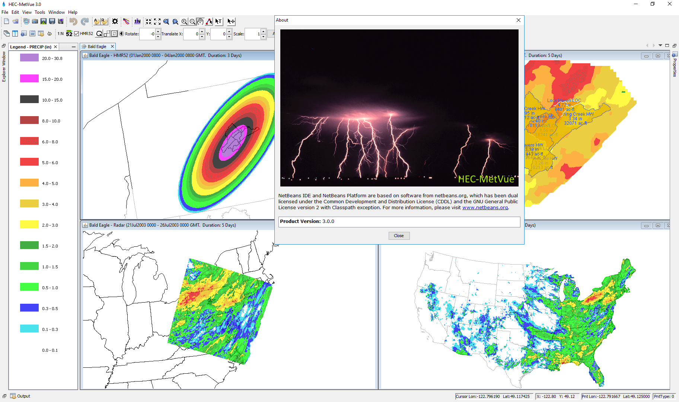Screen dimensions: 679x402
Task: Toggle the Pan hand tool
Action: click(x=201, y=22)
